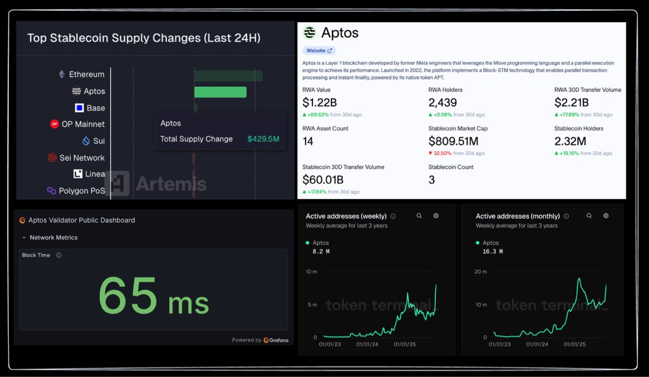649x377 pixels.
Task: Click the Polygon PoS purple icon
Action: point(51,190)
